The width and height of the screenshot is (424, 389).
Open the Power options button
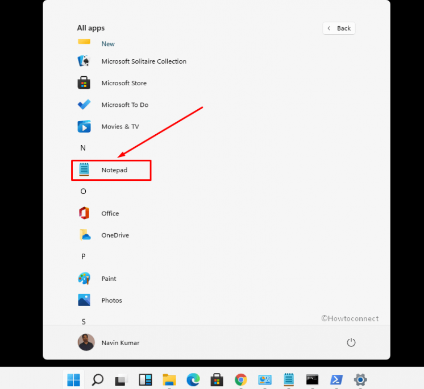351,342
